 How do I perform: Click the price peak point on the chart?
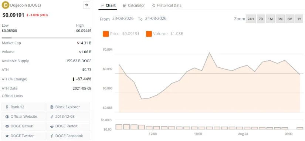click(209, 53)
